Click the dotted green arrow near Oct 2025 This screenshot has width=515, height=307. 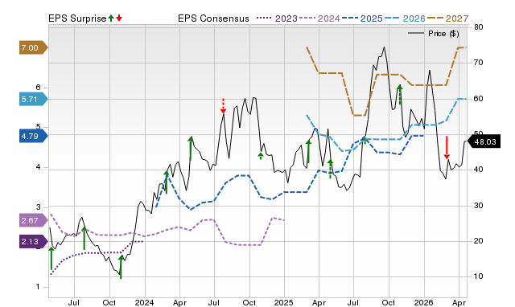tap(400, 95)
